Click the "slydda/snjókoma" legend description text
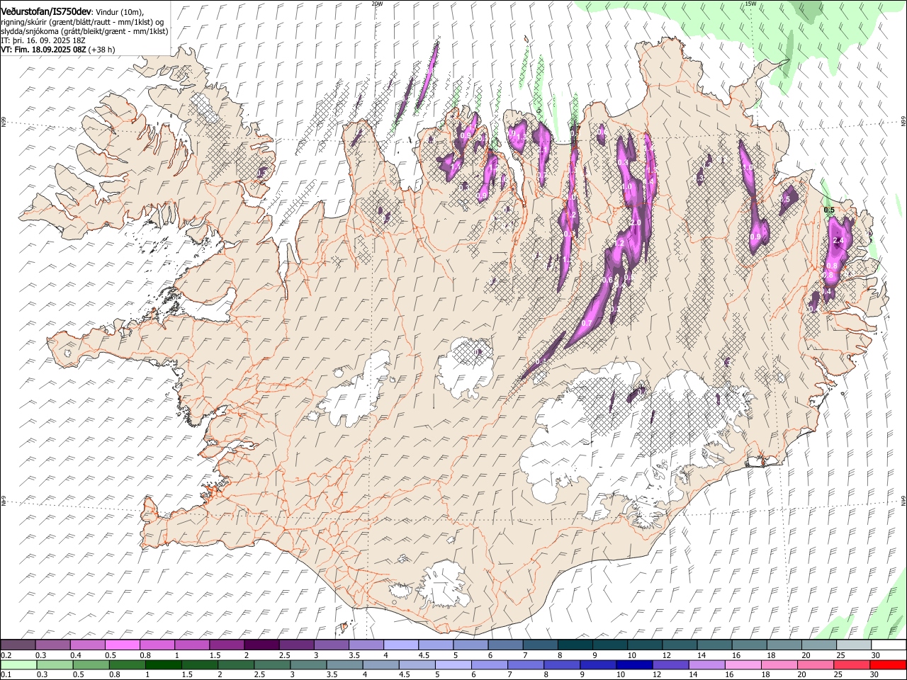 click(29, 31)
